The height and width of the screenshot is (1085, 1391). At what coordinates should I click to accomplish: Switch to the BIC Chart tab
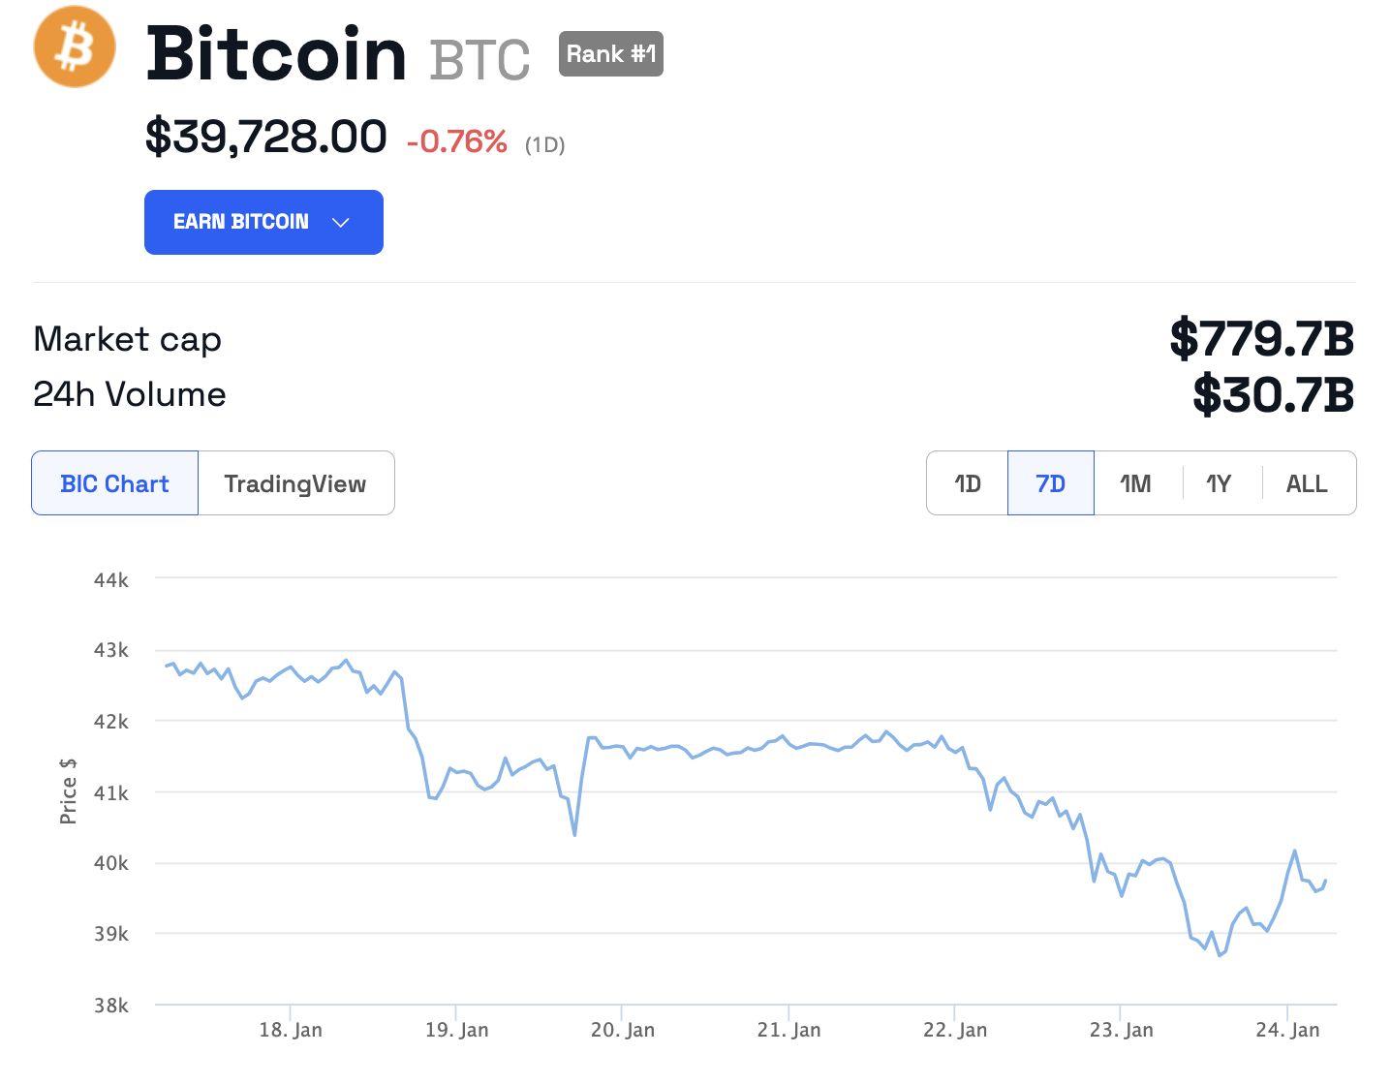point(114,483)
